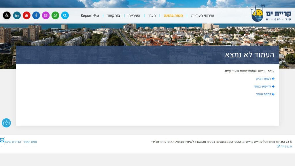This screenshot has width=295, height=166.
Task: Open site search with magnifier icon
Action: (x=65, y=15)
